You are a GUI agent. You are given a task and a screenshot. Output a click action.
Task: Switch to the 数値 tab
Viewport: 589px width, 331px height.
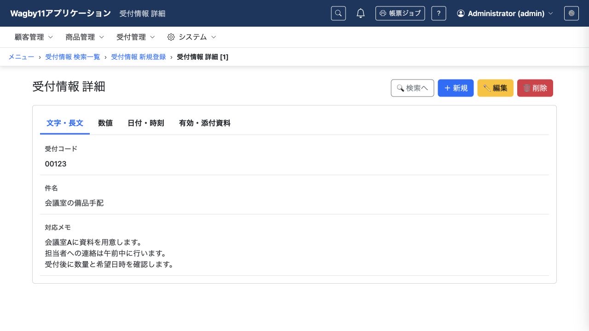point(105,123)
